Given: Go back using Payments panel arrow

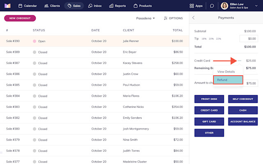Looking at the screenshot, I should click(194, 18).
